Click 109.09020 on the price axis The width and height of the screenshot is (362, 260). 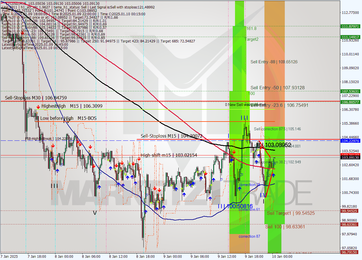[351, 68]
